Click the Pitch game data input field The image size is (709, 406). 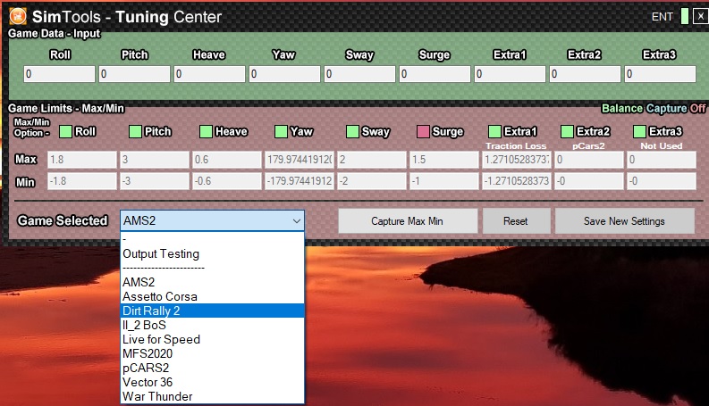[134, 74]
